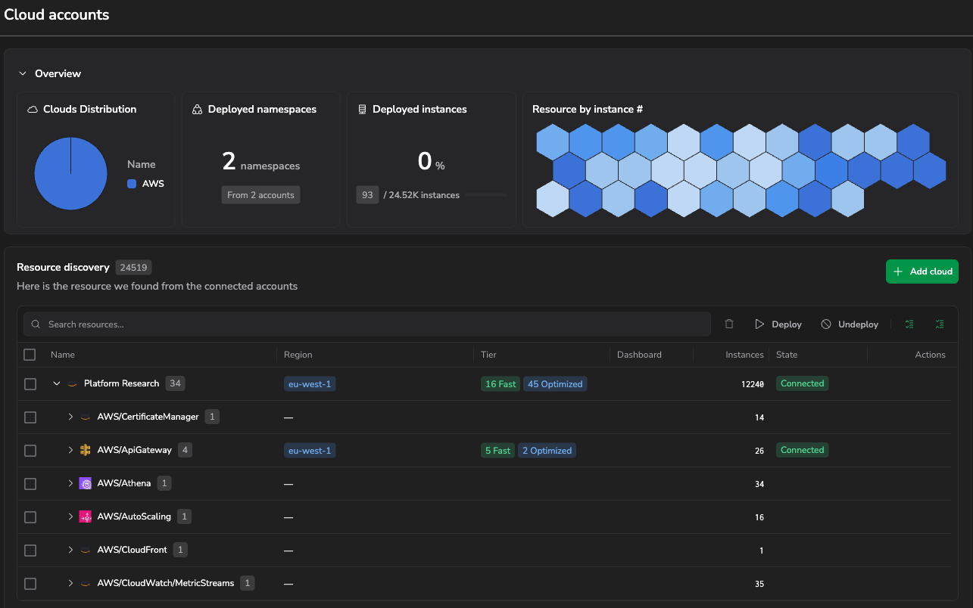Click the State column header
973x608 pixels.
[x=787, y=355]
